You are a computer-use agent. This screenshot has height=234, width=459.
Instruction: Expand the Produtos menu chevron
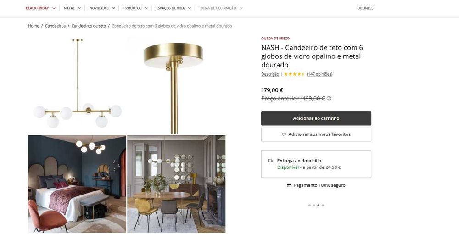point(146,8)
